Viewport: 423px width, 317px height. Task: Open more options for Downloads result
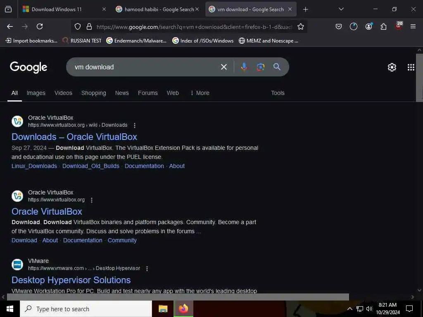pos(134,125)
